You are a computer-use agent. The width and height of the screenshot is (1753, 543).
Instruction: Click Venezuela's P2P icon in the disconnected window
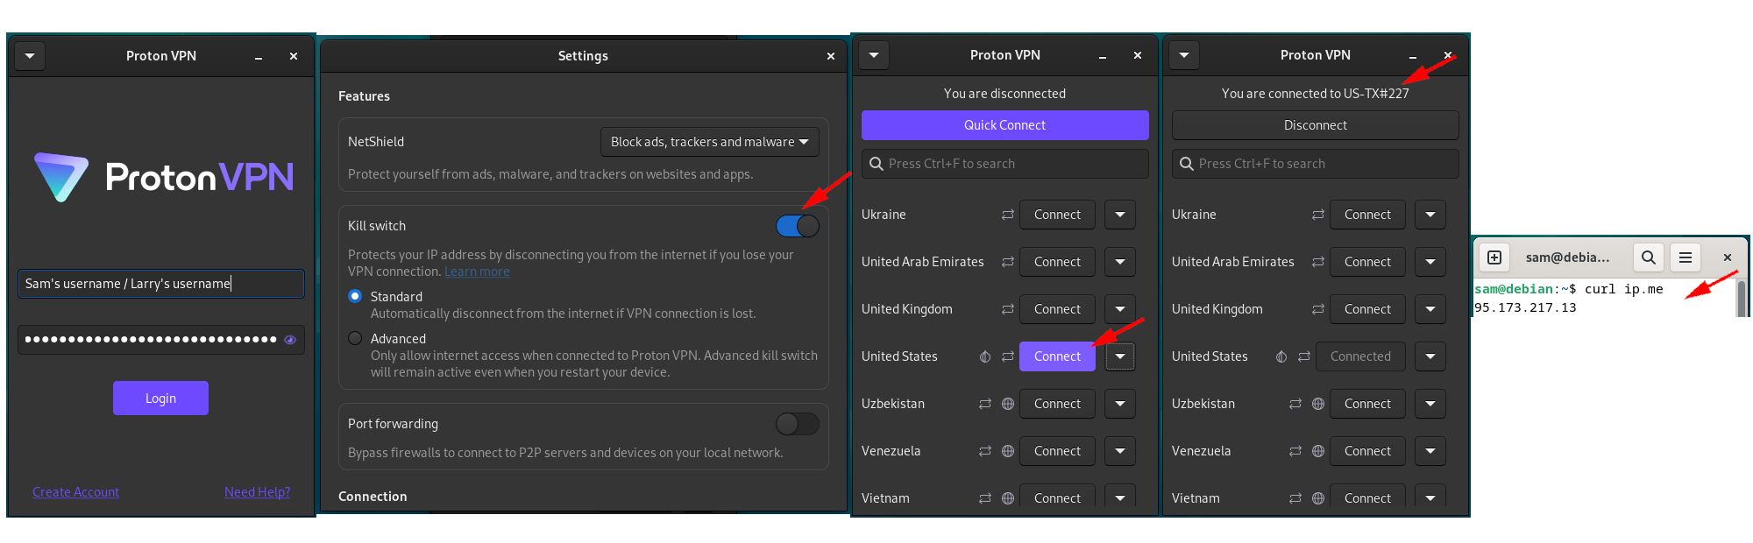985,451
